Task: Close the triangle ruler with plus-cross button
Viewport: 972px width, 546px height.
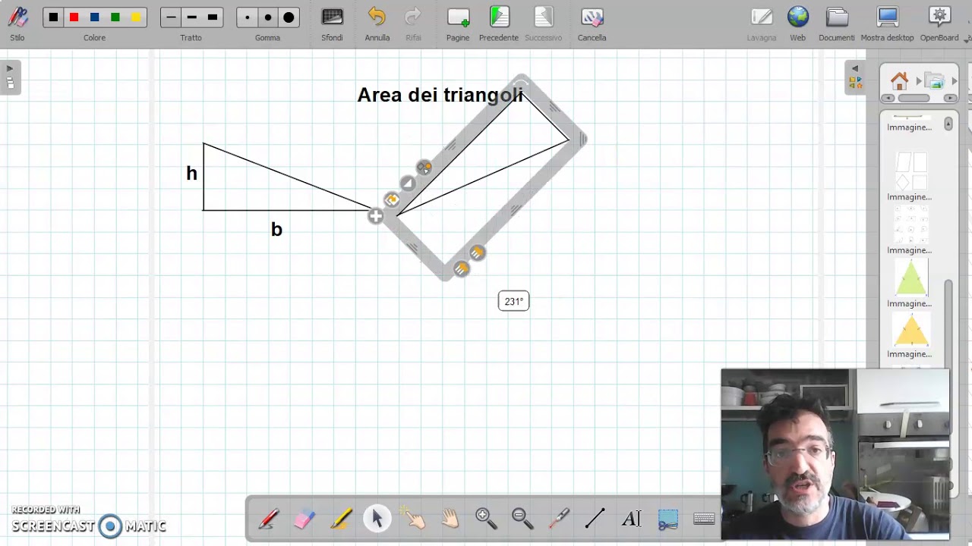Action: click(375, 217)
